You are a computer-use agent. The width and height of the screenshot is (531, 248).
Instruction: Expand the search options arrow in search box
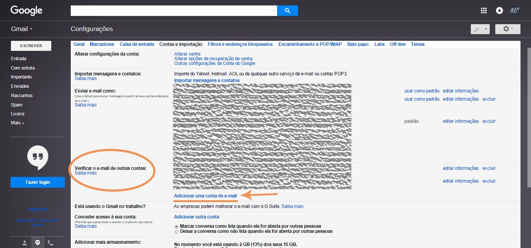274,10
